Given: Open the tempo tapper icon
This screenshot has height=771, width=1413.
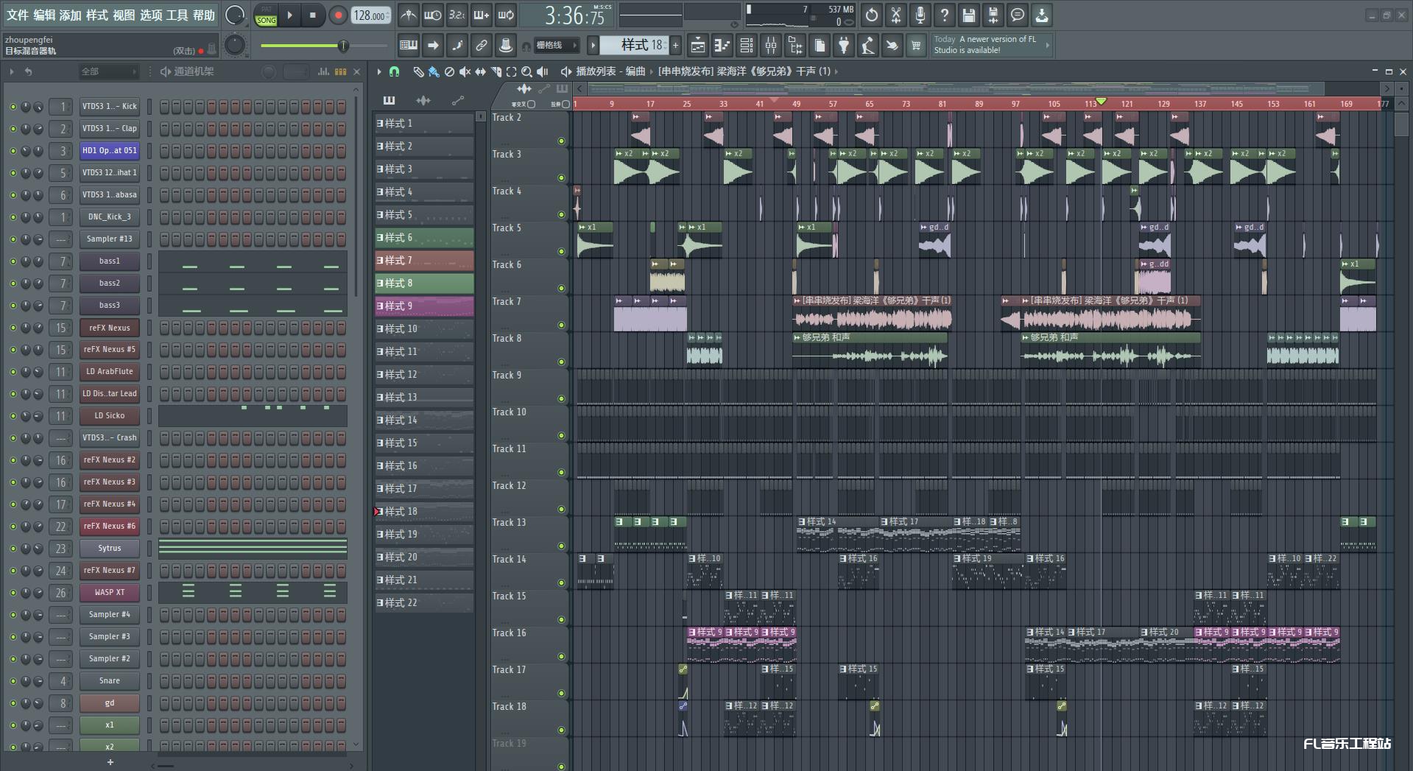Looking at the screenshot, I should (868, 46).
